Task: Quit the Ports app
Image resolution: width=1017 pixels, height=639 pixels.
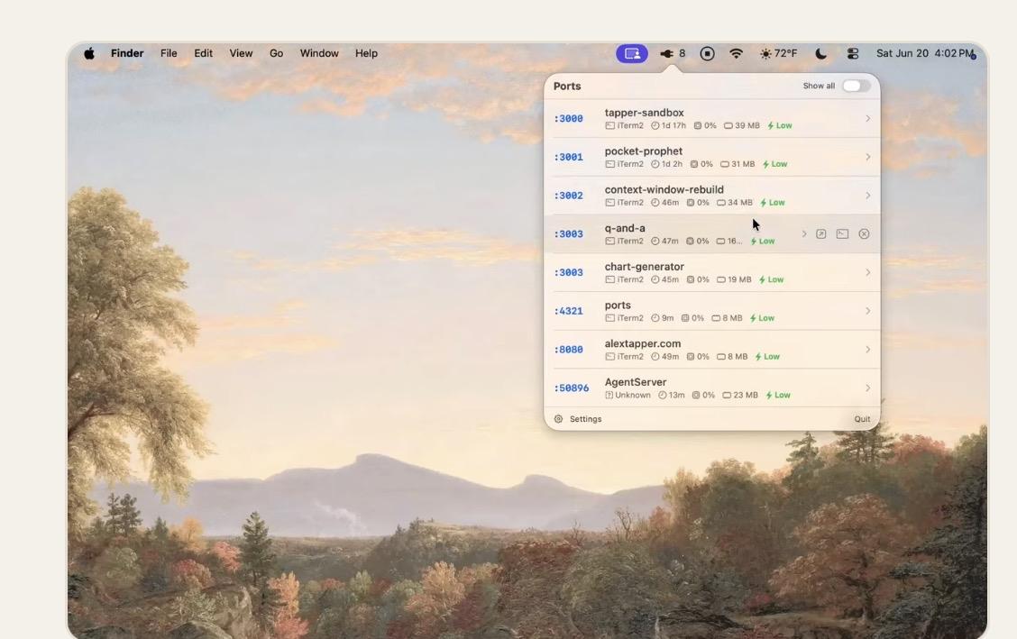Action: pos(862,419)
